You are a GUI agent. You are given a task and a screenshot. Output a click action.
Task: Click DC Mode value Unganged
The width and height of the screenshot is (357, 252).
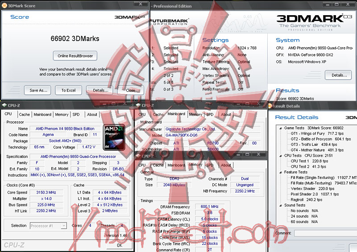[245, 185]
